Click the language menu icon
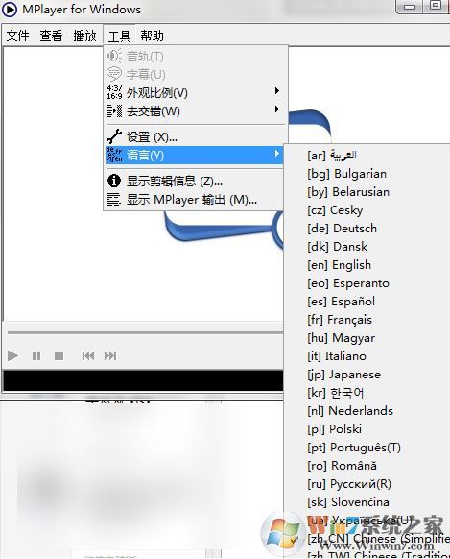450x559 pixels. [x=114, y=155]
